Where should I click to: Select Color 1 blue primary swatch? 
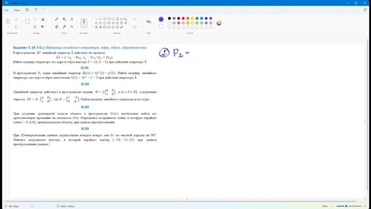click(161, 19)
